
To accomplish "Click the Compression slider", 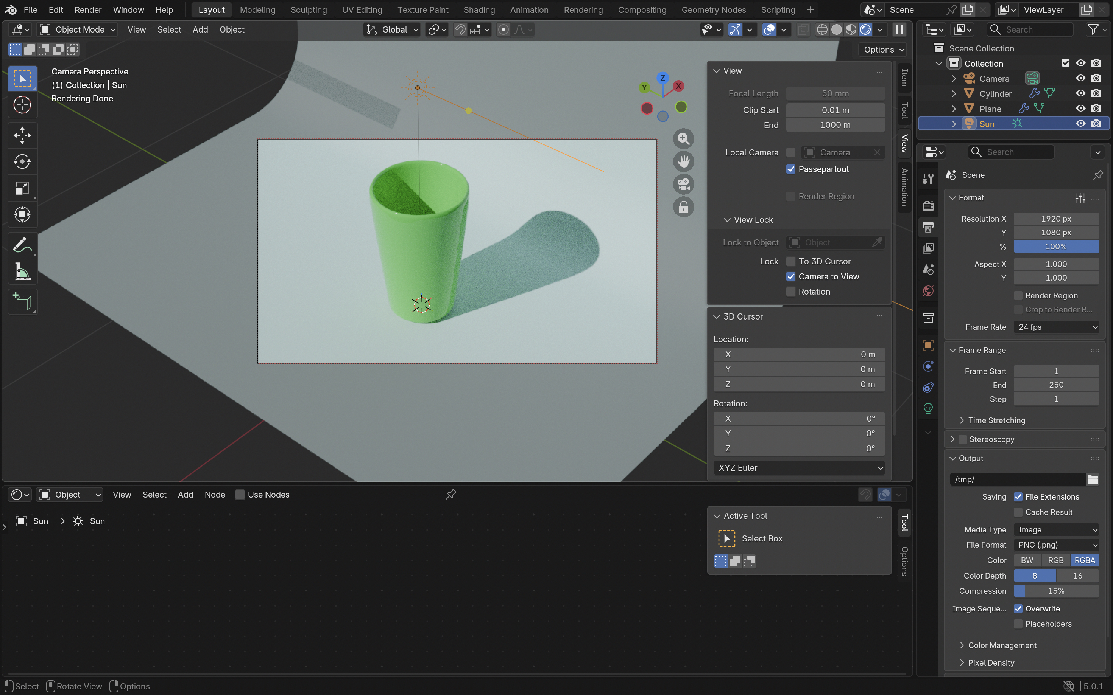I will tap(1056, 591).
